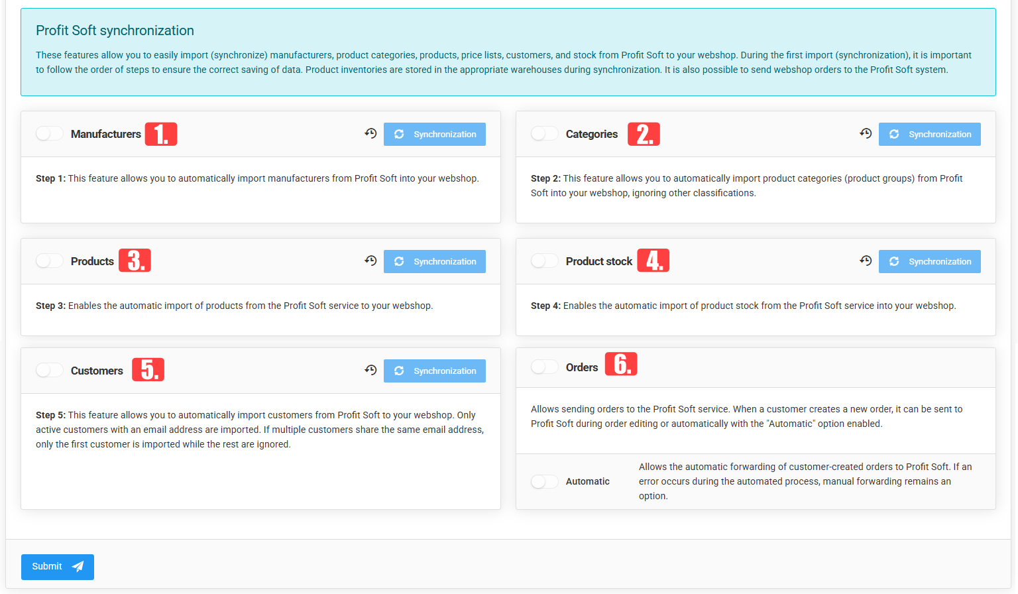Open Categories sync history icon
Viewport: 1018px width, 594px height.
click(x=866, y=134)
